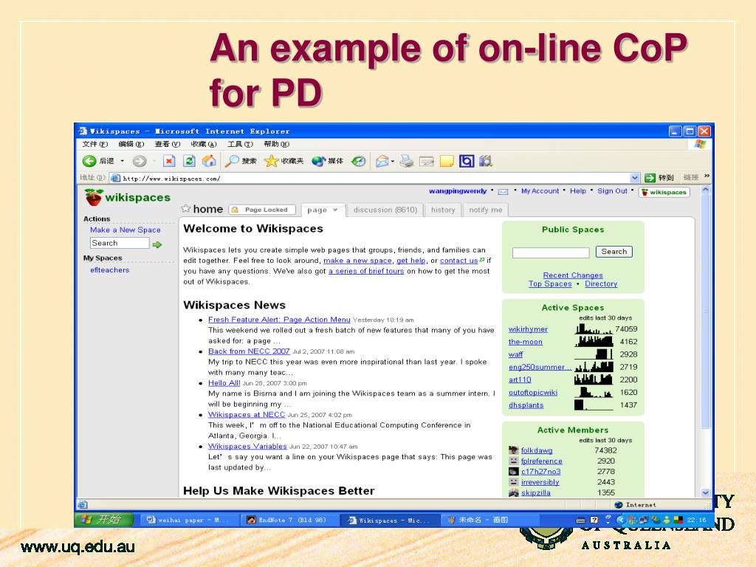Expand the Back button history dropdown arrow
The width and height of the screenshot is (756, 567).
[x=122, y=161]
